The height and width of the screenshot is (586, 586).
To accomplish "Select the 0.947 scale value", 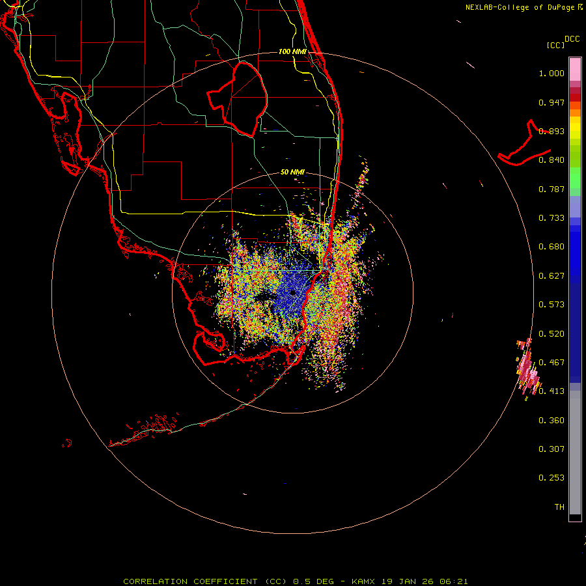I will pos(551,102).
